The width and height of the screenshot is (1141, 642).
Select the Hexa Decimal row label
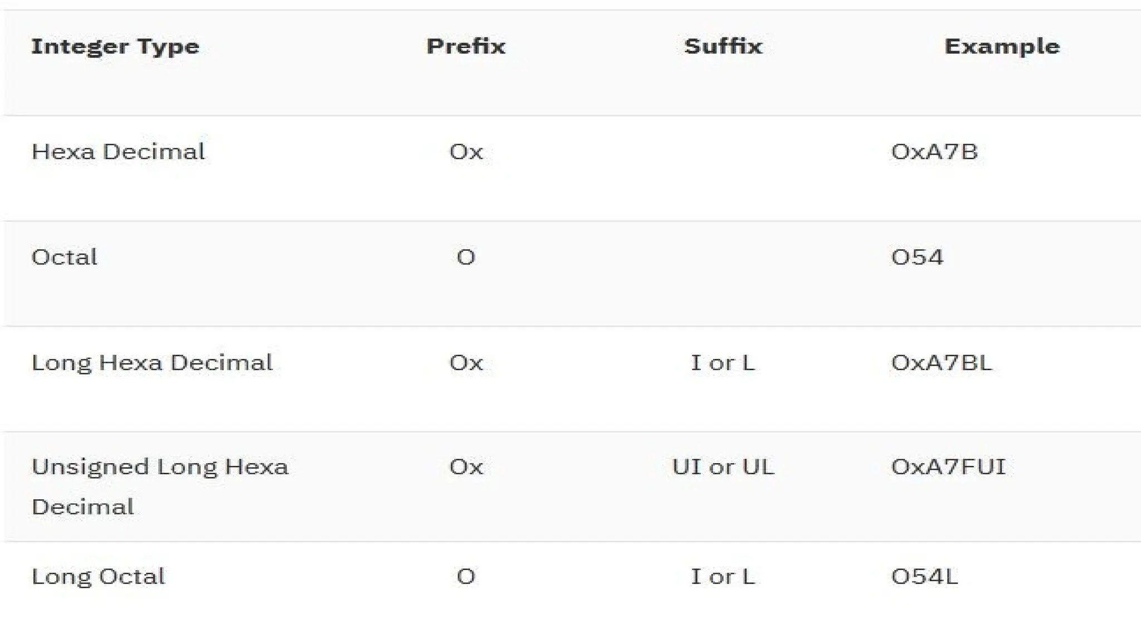pyautogui.click(x=118, y=152)
